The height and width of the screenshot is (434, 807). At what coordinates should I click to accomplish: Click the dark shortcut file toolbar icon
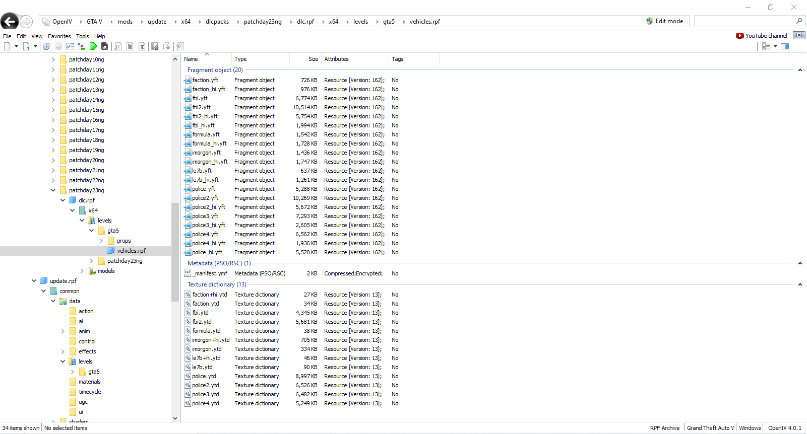(105, 46)
